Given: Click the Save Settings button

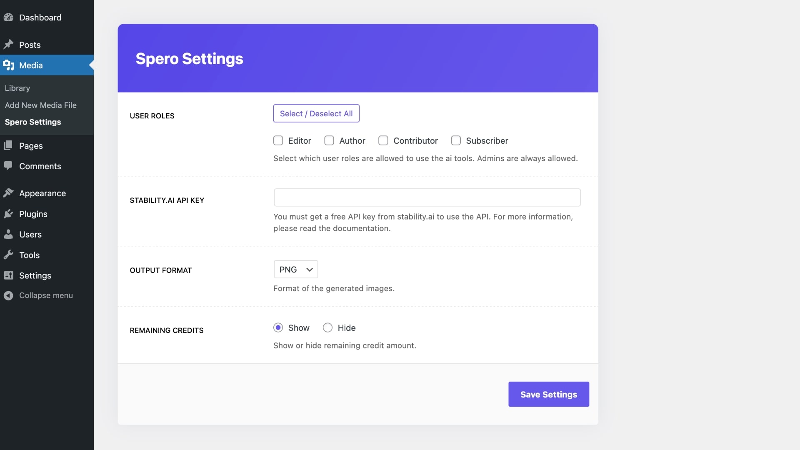Looking at the screenshot, I should click(548, 394).
